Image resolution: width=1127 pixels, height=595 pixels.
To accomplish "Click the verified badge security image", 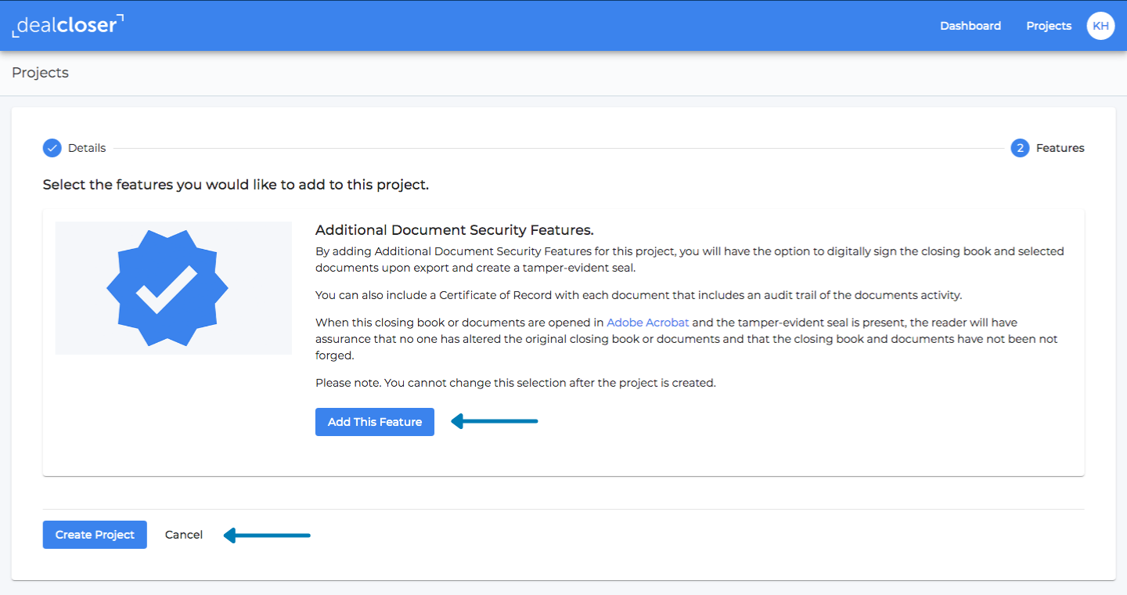I will point(173,288).
